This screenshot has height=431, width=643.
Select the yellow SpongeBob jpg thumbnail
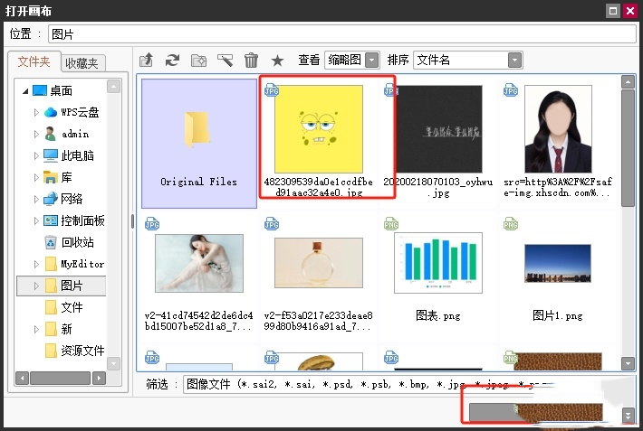coord(319,129)
